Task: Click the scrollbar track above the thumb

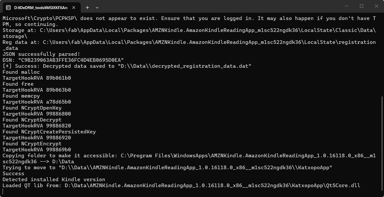Action: pyautogui.click(x=382, y=55)
